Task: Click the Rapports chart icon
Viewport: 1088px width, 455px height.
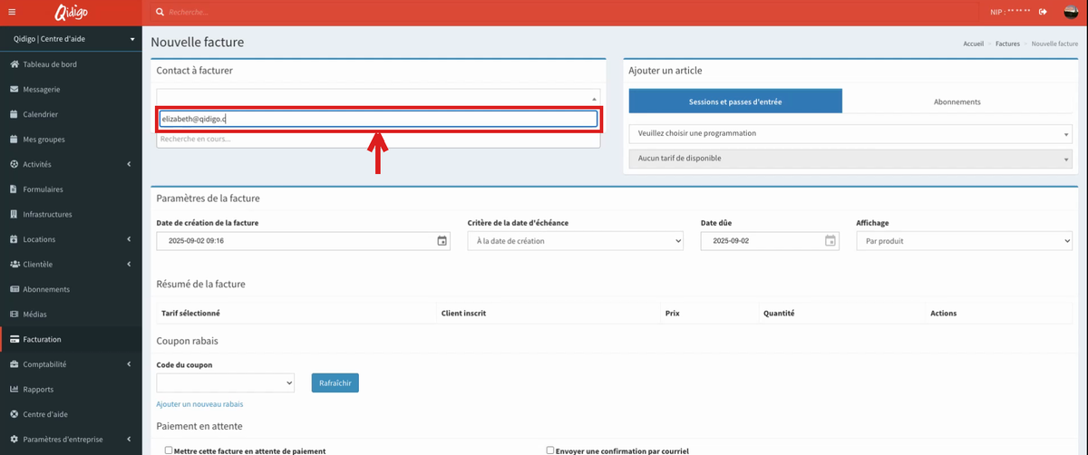Action: [x=15, y=389]
